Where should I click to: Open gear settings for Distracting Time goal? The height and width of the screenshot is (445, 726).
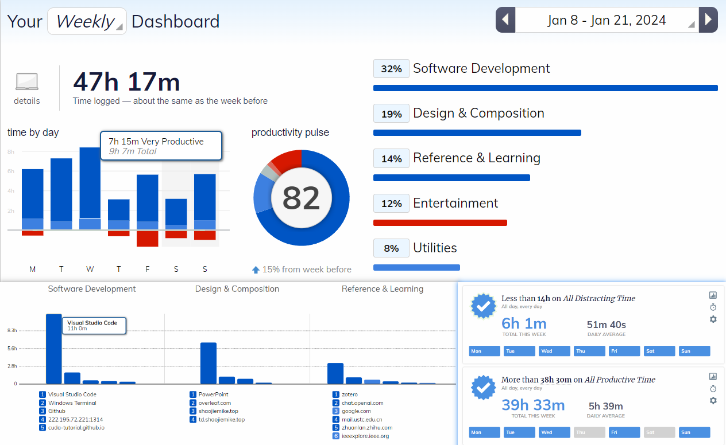click(713, 319)
